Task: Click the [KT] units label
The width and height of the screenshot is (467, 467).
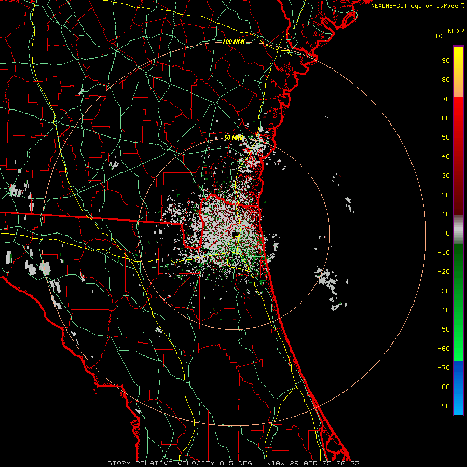Action: 443,36
